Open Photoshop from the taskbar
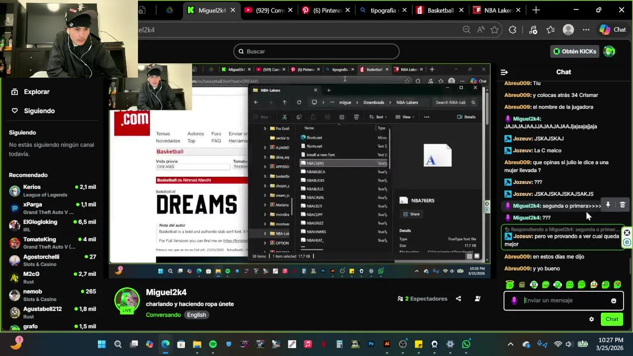The image size is (633, 356). 371,344
